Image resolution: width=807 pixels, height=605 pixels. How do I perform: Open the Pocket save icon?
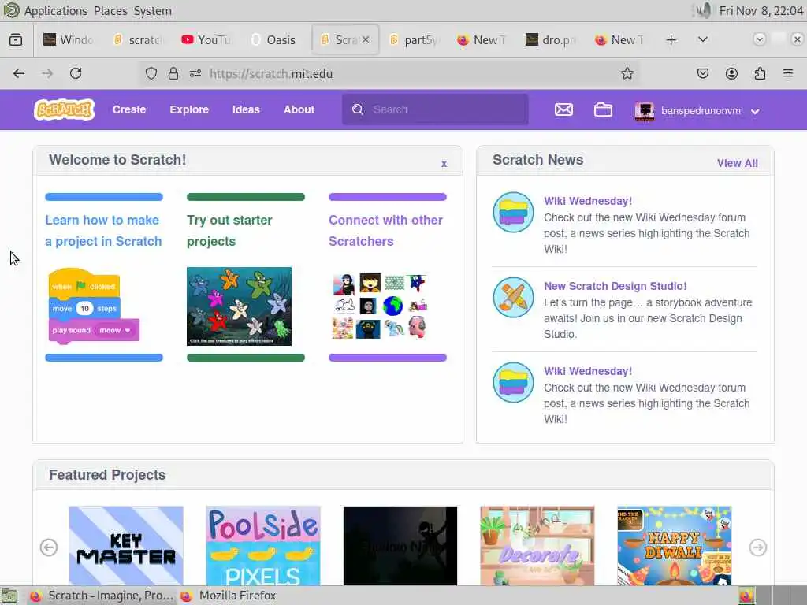coord(702,73)
